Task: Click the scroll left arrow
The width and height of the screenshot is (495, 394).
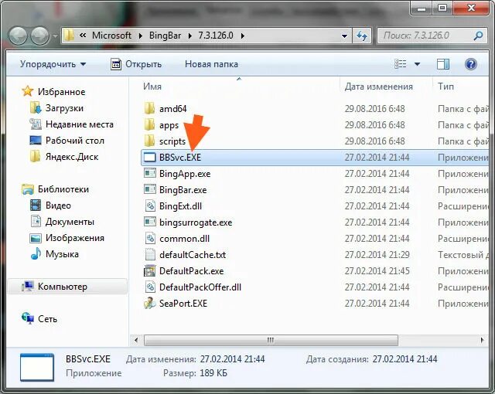Action: [x=136, y=340]
